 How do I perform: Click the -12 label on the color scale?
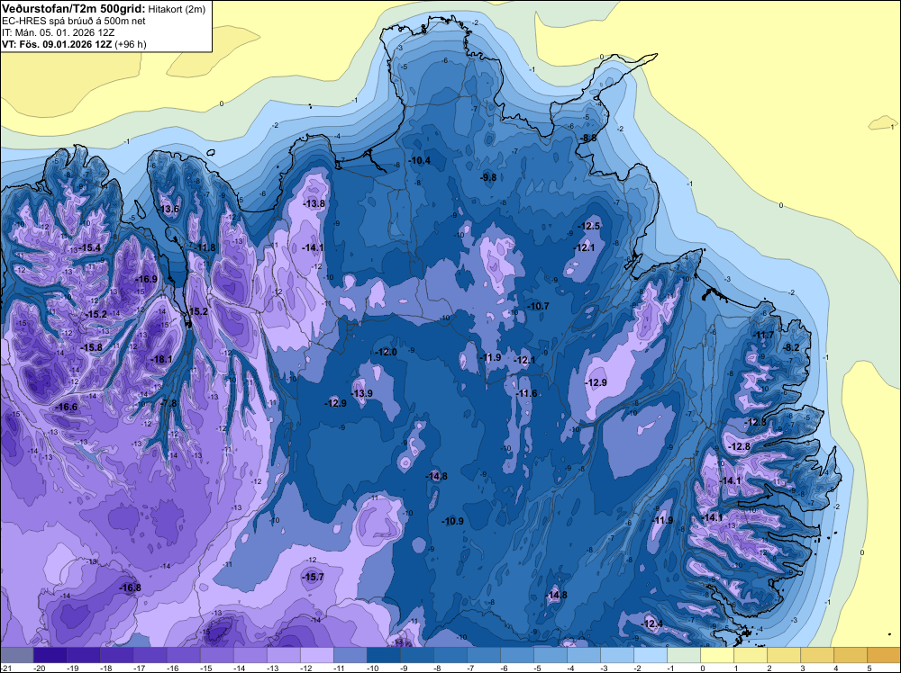point(305,668)
